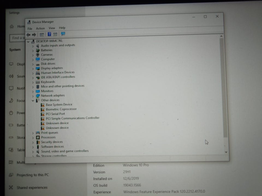This screenshot has height=196, width=262.
Task: Open the Help menu
Action: (62, 28)
